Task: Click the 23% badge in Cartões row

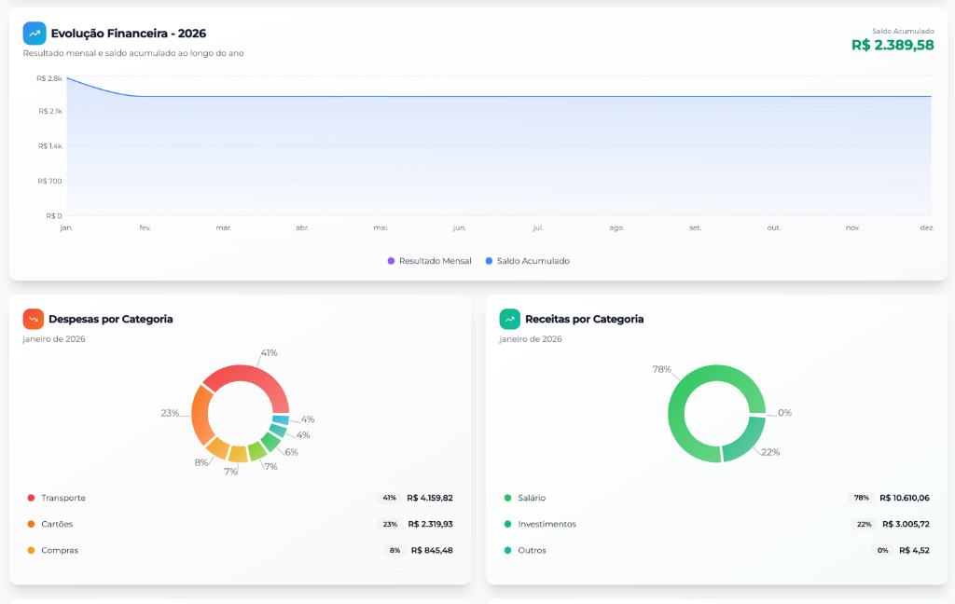Action: click(x=390, y=524)
